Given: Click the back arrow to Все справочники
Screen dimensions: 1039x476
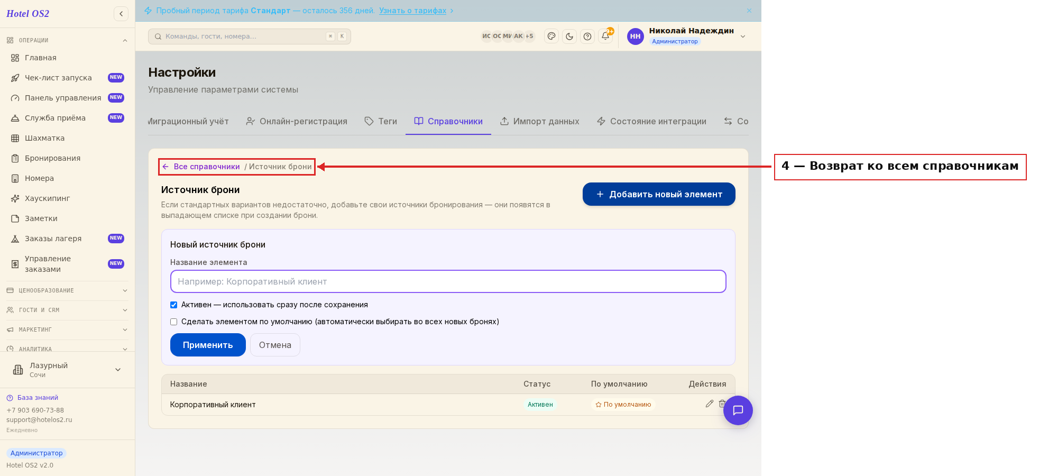Looking at the screenshot, I should tap(165, 167).
